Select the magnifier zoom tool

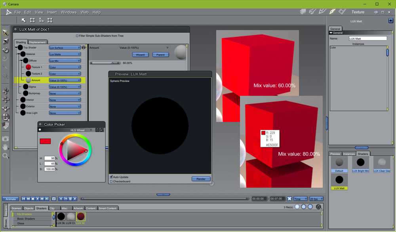point(5,156)
